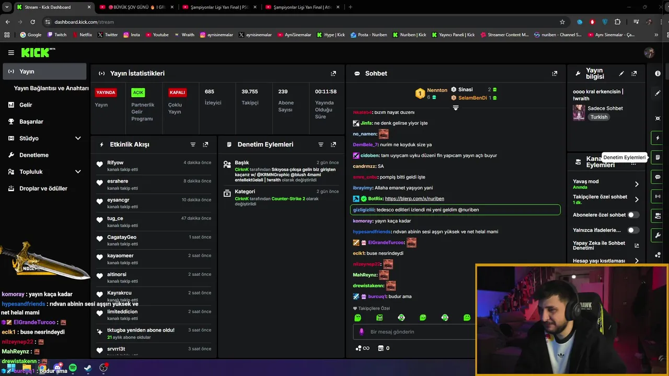Open Yapay Zeka ile Sohbet Denetimi link
The image size is (669, 376).
pos(606,245)
